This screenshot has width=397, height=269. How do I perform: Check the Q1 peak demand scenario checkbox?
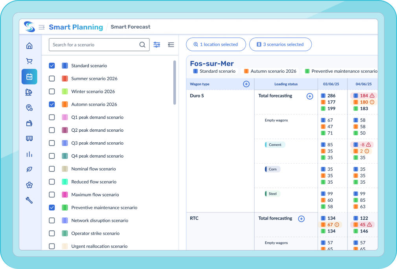click(52, 117)
